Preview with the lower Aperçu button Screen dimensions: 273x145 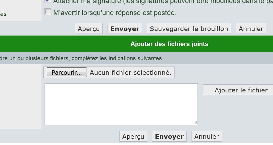[x=133, y=136]
